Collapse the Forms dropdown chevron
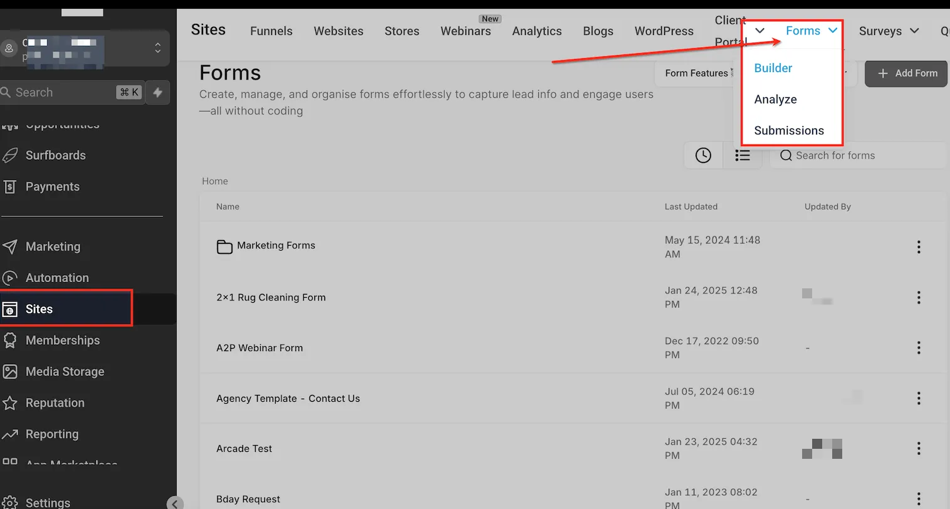 tap(833, 30)
